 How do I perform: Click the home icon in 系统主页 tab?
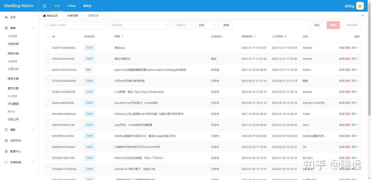[44, 16]
